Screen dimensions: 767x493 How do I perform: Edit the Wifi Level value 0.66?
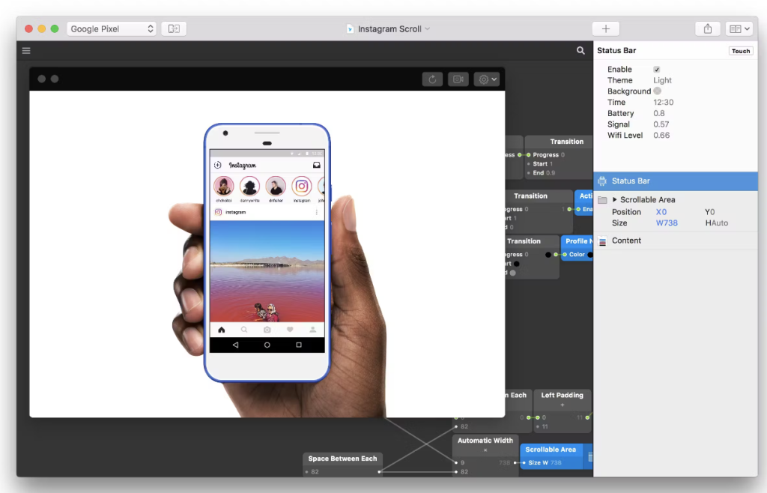(x=661, y=136)
